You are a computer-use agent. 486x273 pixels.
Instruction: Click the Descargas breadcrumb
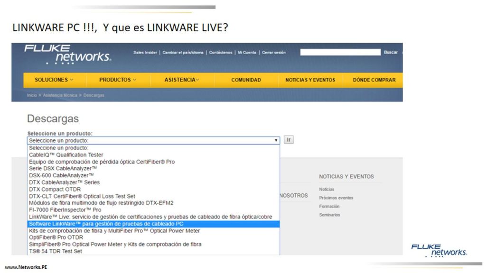93,95
